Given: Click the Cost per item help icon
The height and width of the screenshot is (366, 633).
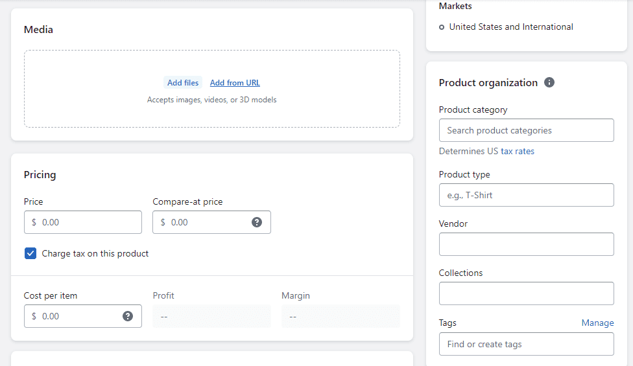Looking at the screenshot, I should (x=128, y=316).
